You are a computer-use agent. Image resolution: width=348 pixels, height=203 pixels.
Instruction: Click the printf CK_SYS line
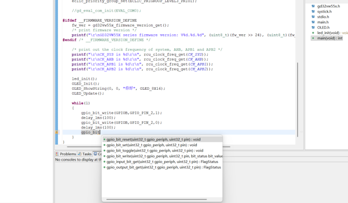point(140,54)
